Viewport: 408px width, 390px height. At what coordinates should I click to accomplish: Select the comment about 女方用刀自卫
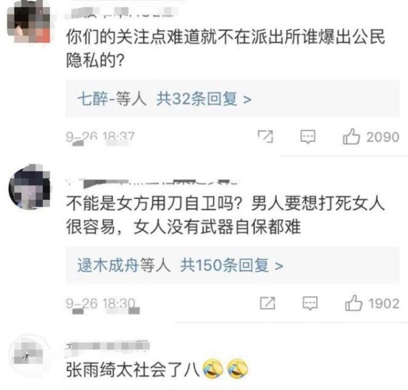coord(225,214)
